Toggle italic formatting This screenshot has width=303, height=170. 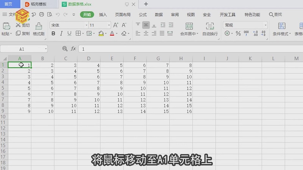(x=61, y=34)
